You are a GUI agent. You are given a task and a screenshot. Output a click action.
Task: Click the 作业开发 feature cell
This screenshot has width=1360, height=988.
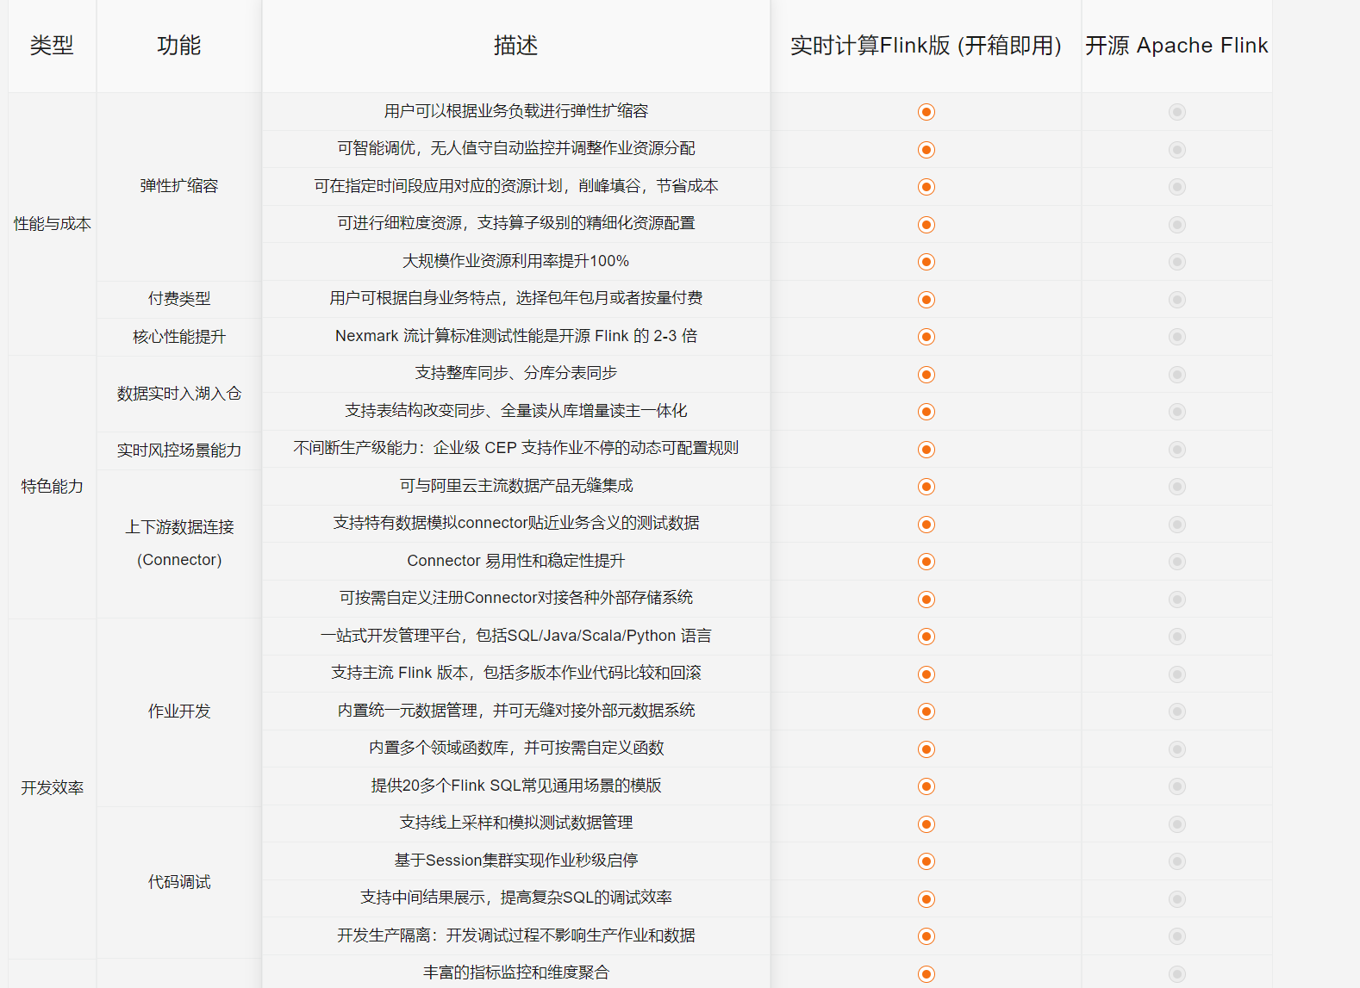pos(179,711)
